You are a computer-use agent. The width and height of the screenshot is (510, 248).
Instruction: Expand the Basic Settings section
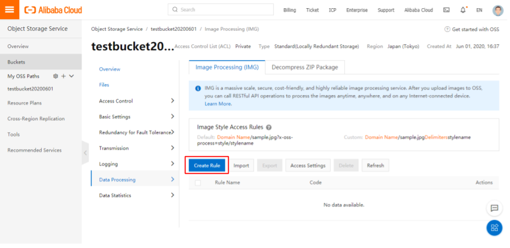coord(137,116)
